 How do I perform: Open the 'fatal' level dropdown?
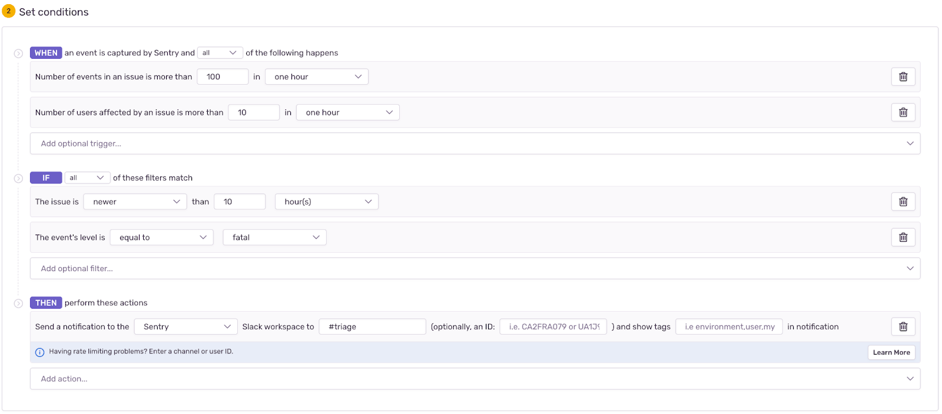coord(274,238)
